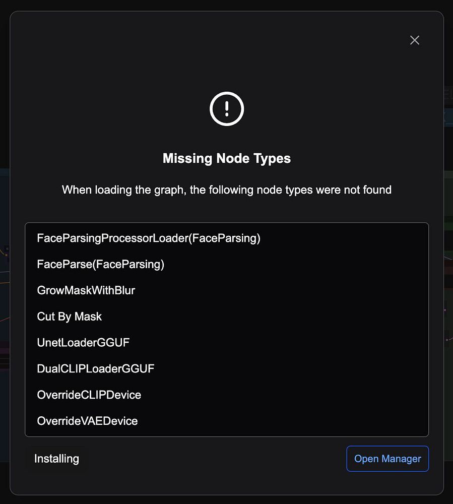Select the FaceParse(FaceParsing) entry

(101, 264)
